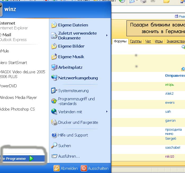Viewport: 185px width, 173px height.
Task: Launch Nero StartSmart
Action: pos(13,63)
